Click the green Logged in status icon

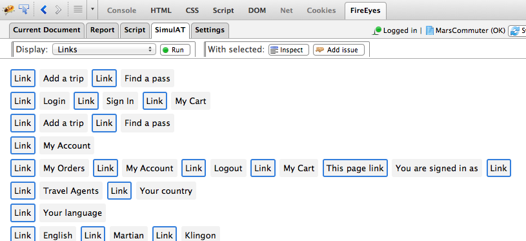377,30
